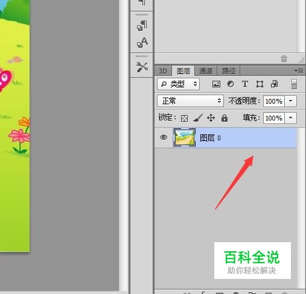Image resolution: width=306 pixels, height=294 pixels.
Task: Filter layers by pixel layers icon
Action: 216,84
